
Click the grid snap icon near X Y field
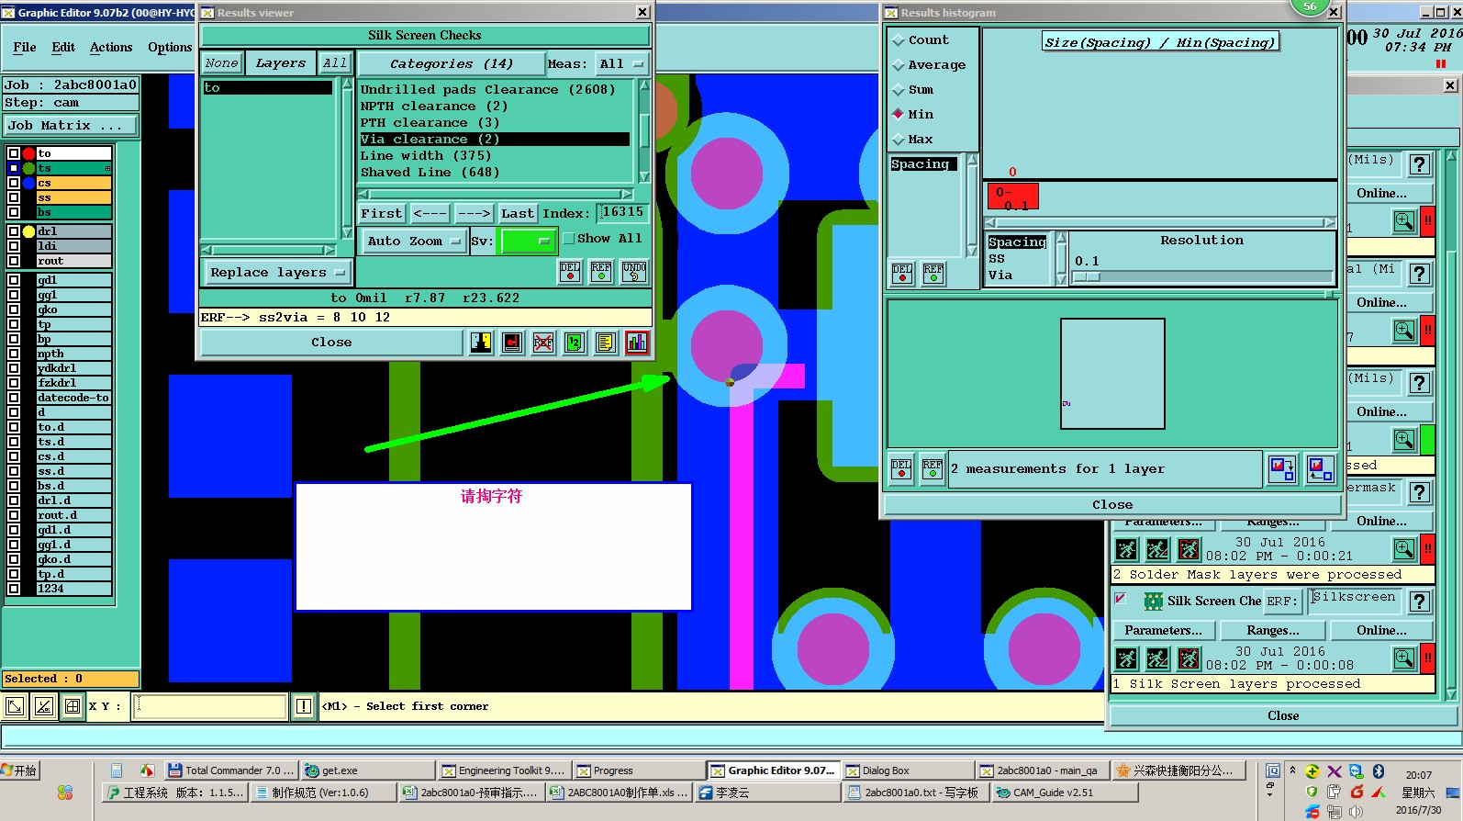(73, 706)
